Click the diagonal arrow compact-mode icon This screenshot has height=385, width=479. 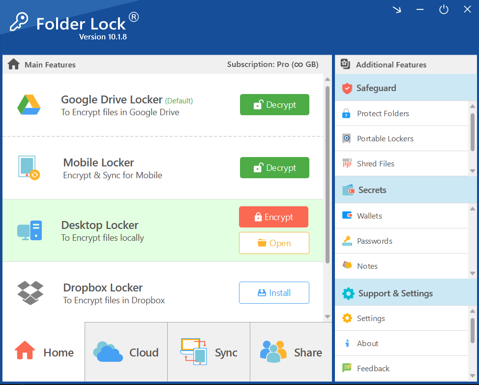[397, 9]
